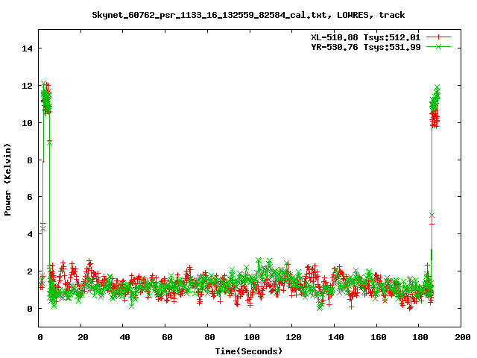This screenshot has height=358, width=477.
Task: Click the x-axis value 20
Action: click(83, 337)
